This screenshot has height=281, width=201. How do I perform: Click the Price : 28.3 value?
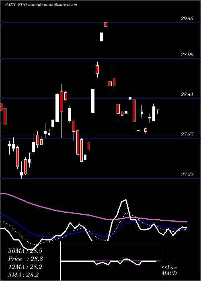(25, 259)
